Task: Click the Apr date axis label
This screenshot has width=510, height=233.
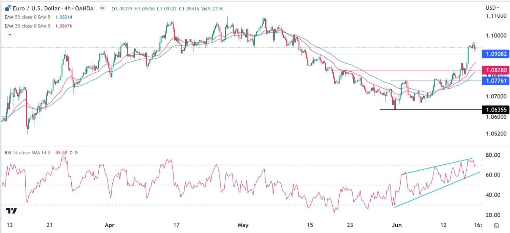Action: click(109, 225)
